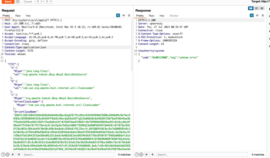
Task: Choose side-by-side request/response layout
Action: click(x=251, y=8)
